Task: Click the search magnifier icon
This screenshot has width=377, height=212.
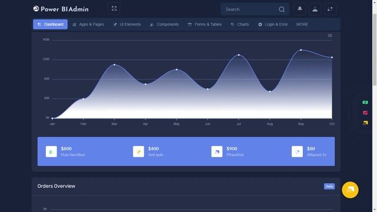Action: 282,9
